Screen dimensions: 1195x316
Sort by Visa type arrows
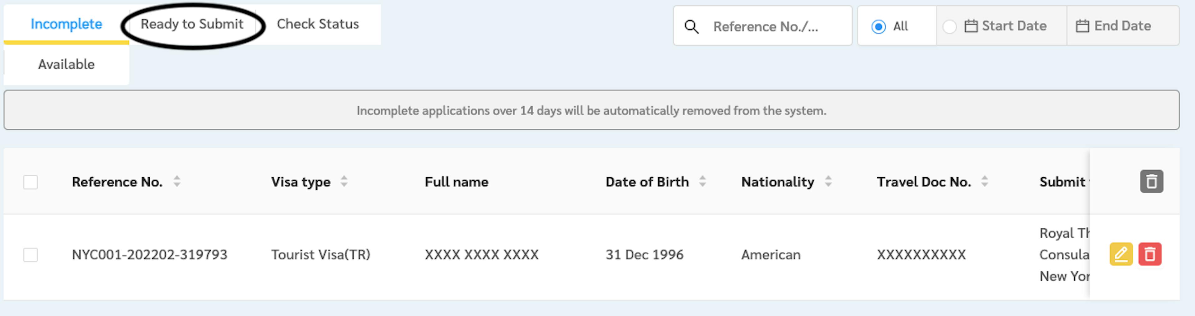tap(344, 181)
